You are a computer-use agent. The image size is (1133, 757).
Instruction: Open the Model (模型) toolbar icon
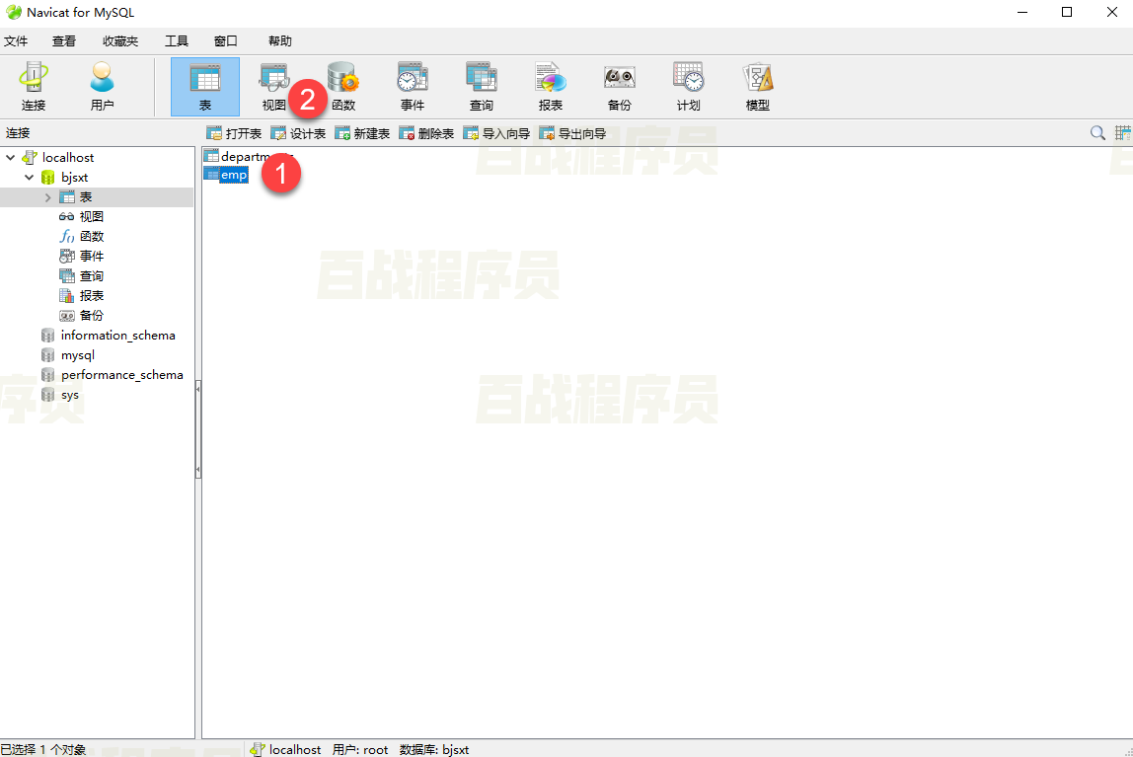point(757,87)
